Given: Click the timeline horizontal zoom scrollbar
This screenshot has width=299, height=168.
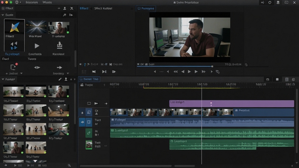Looking at the screenshot, I should pyautogui.click(x=126, y=166).
